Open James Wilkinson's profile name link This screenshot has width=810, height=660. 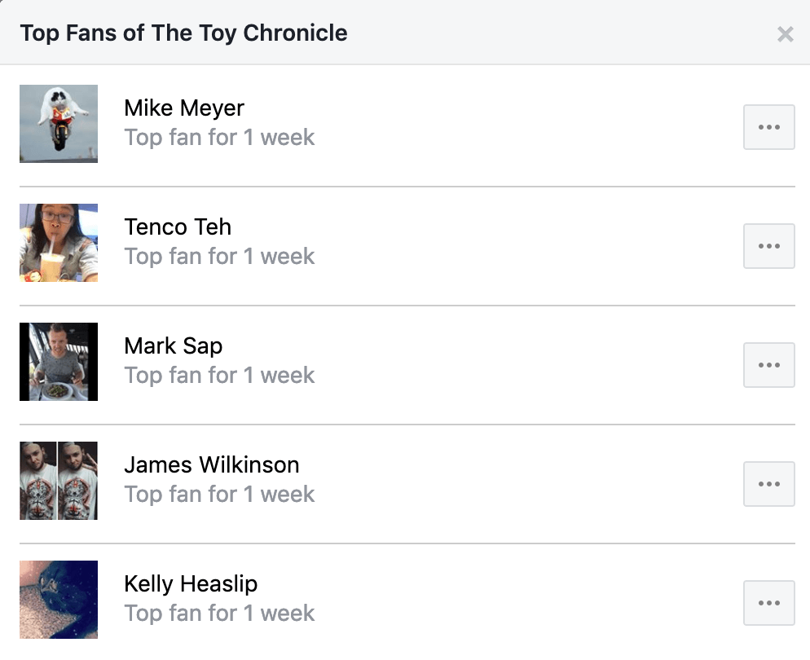point(212,464)
